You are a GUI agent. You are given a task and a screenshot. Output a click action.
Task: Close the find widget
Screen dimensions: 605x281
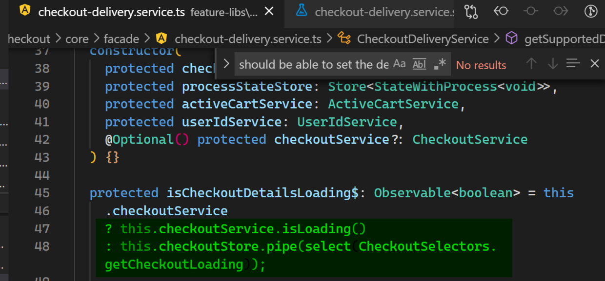pos(594,63)
